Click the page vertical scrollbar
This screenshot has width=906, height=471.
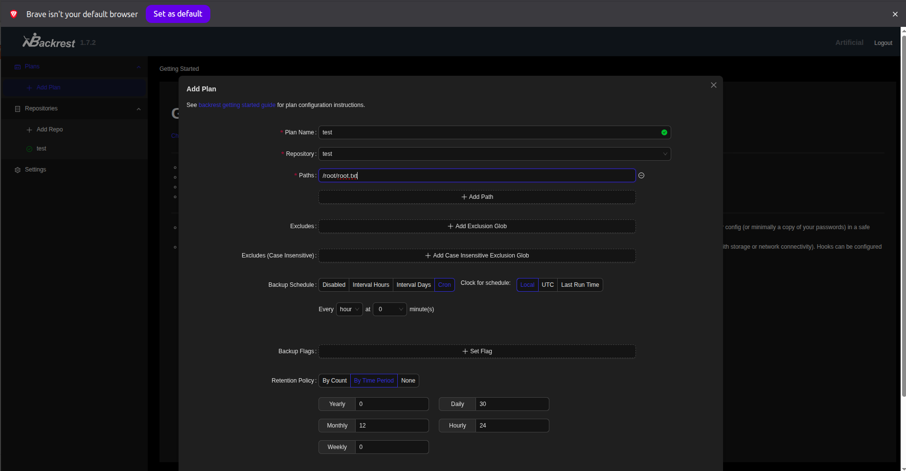point(904,215)
